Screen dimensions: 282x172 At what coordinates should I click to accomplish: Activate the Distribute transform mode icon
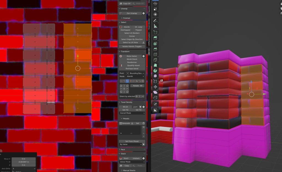pyautogui.click(x=140, y=81)
